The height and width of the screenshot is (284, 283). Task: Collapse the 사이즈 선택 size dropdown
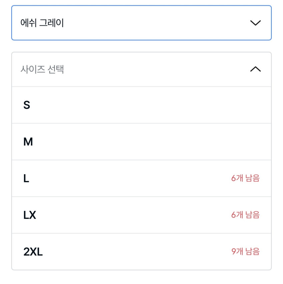tap(141, 69)
